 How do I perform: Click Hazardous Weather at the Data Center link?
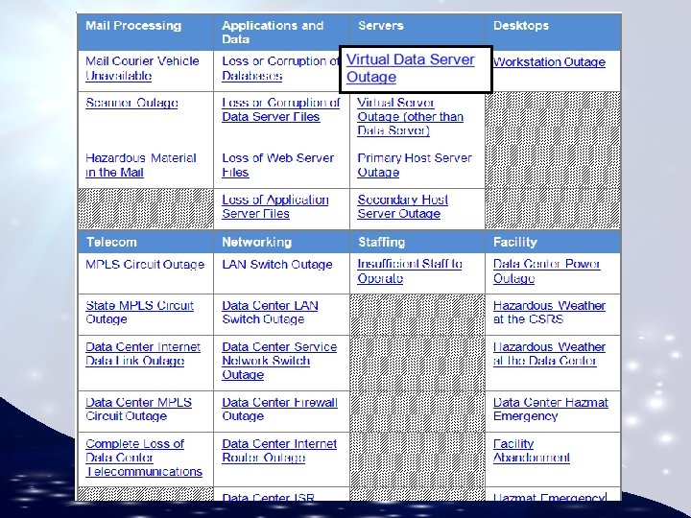[x=549, y=354]
